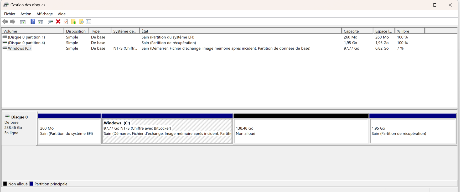The width and height of the screenshot is (460, 192).
Task: Sort by the Disposition column header
Action: 76,31
